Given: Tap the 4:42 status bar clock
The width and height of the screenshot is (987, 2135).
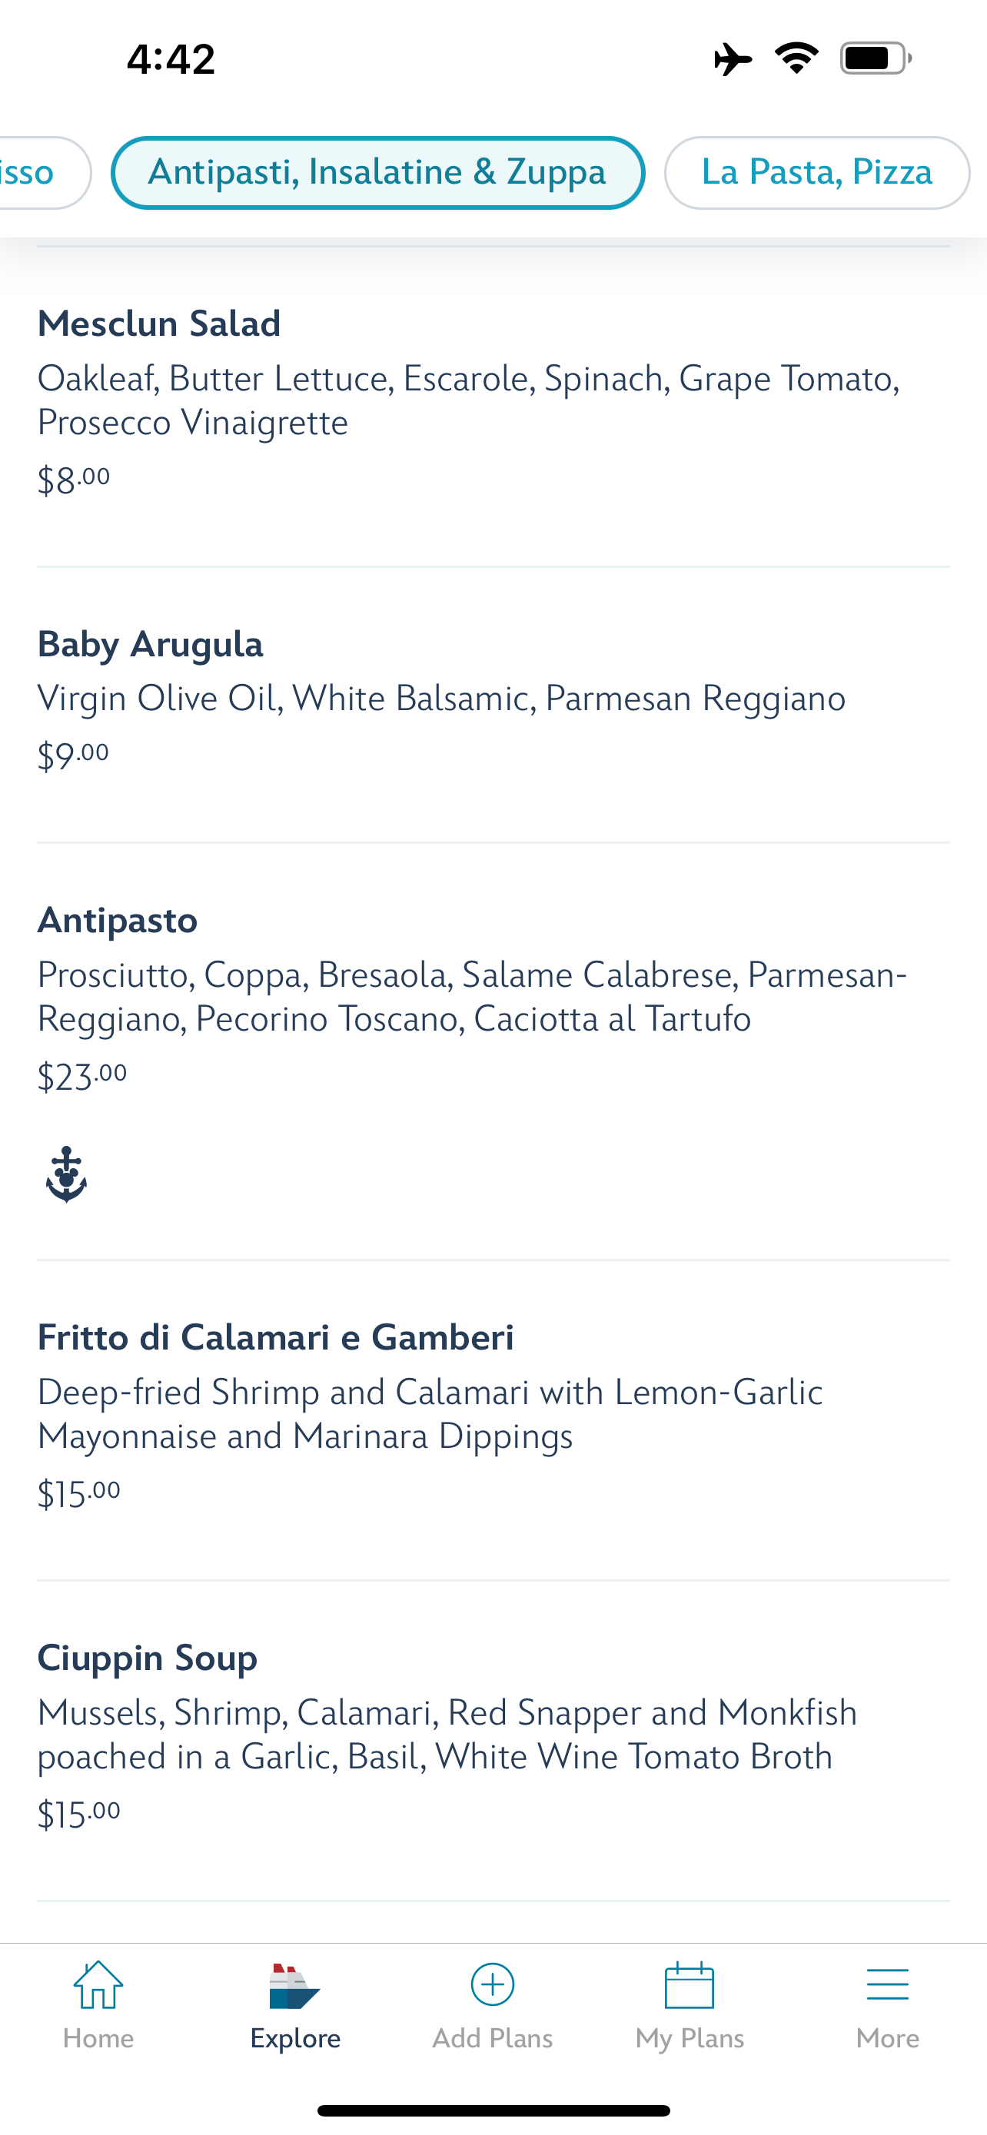Looking at the screenshot, I should click(171, 59).
